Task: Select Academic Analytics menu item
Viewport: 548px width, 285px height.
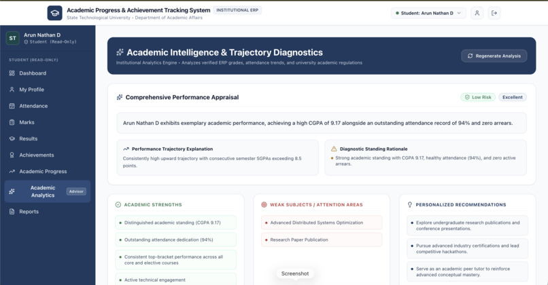Action: point(48,191)
